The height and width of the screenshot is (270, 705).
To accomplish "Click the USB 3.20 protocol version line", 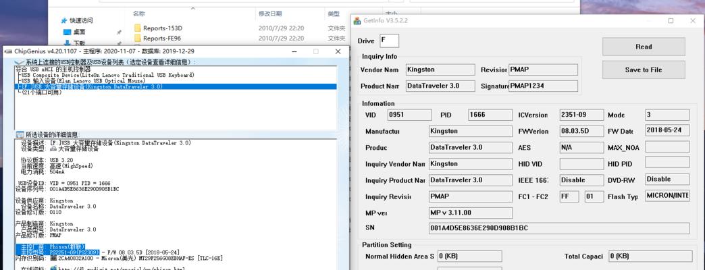I will click(x=47, y=160).
